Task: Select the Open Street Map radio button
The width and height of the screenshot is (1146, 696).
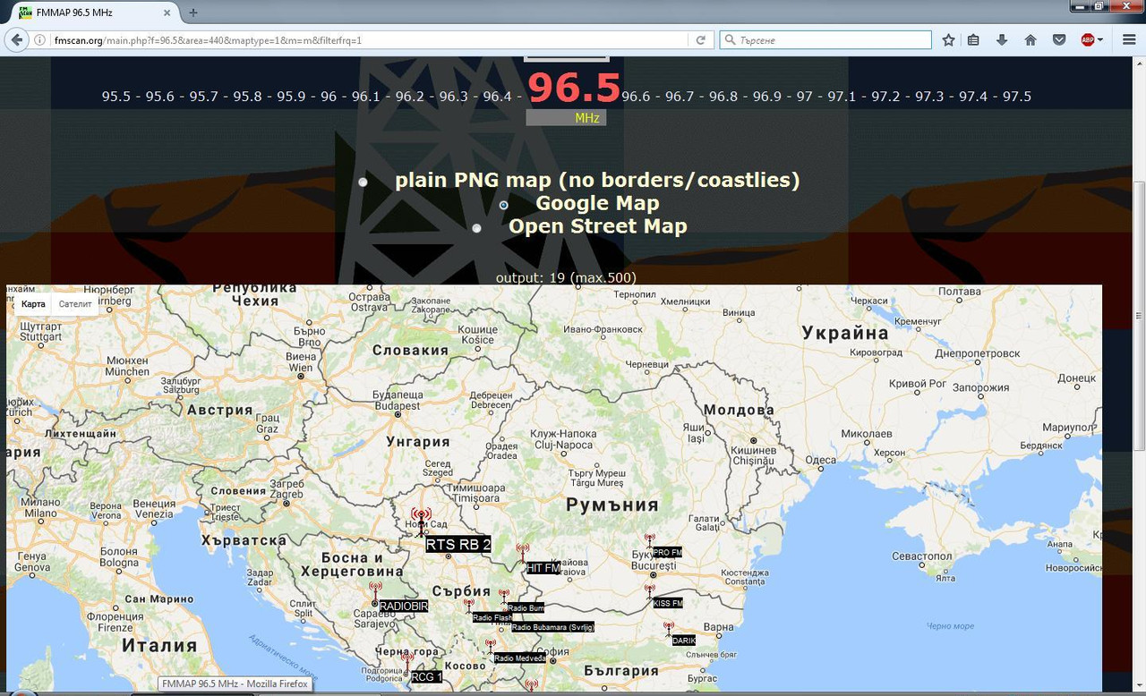Action: [477, 228]
